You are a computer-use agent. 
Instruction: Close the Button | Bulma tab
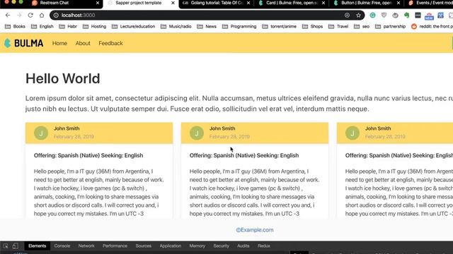pyautogui.click(x=398, y=3)
